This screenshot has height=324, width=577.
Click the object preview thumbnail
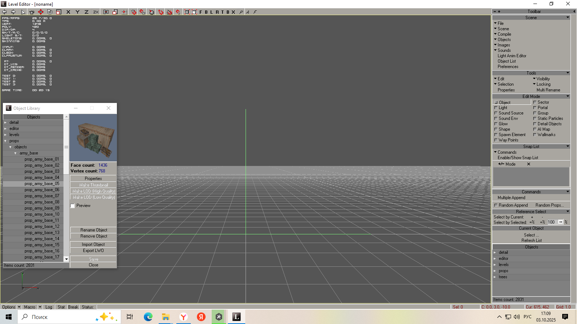point(93,138)
